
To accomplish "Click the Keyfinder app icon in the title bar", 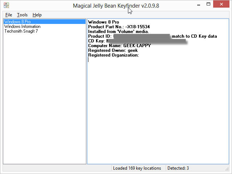I will pyautogui.click(x=7, y=5).
